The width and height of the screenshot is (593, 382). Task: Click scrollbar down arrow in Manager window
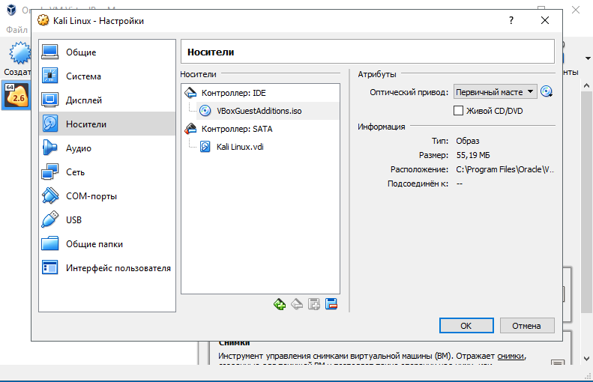click(x=586, y=359)
